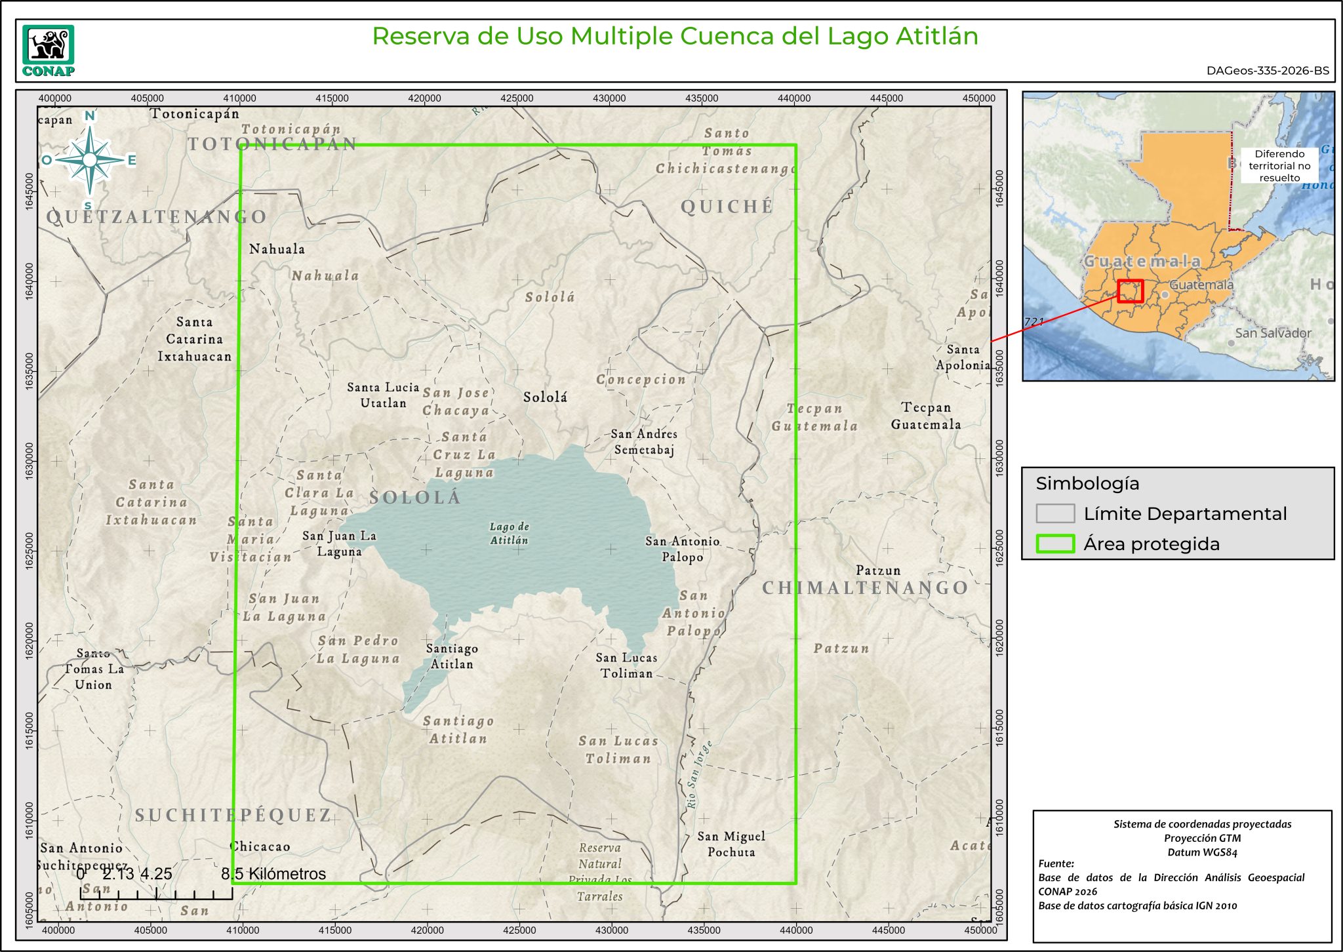Click the green Área protegida legend swatch
Image resolution: width=1343 pixels, height=952 pixels.
[1055, 544]
